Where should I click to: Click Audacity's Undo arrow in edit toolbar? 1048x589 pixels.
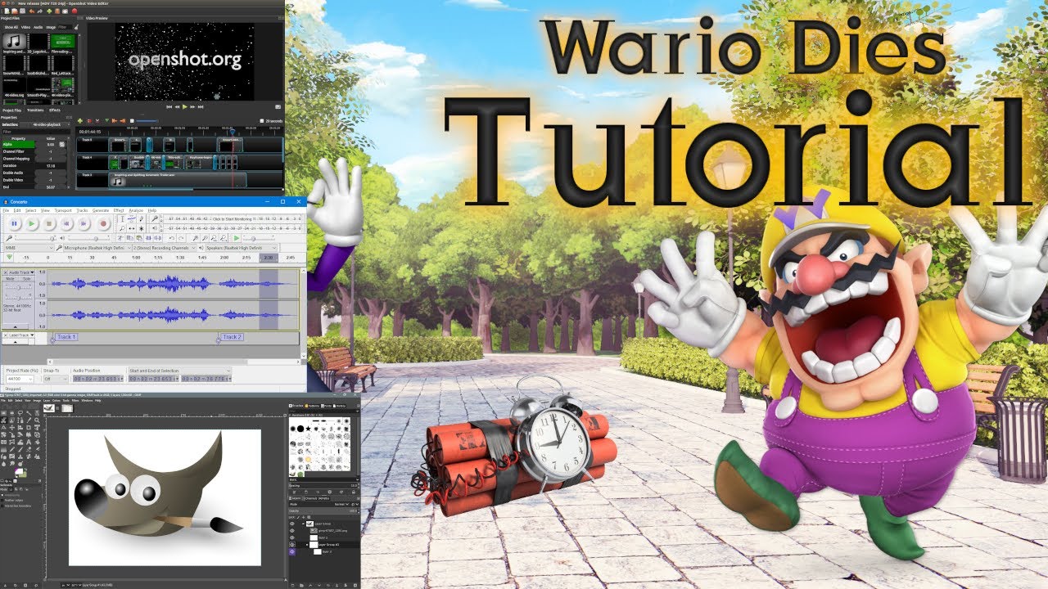(x=172, y=238)
